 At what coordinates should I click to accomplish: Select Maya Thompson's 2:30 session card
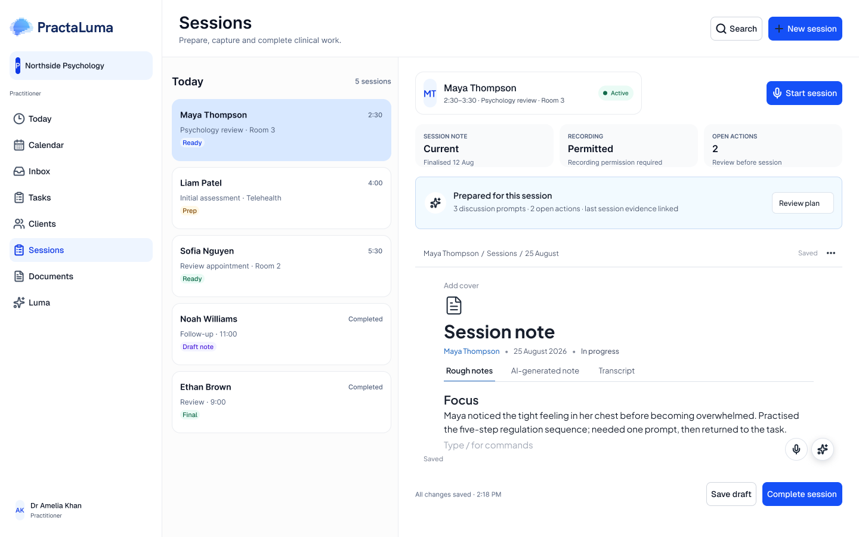[x=282, y=130]
